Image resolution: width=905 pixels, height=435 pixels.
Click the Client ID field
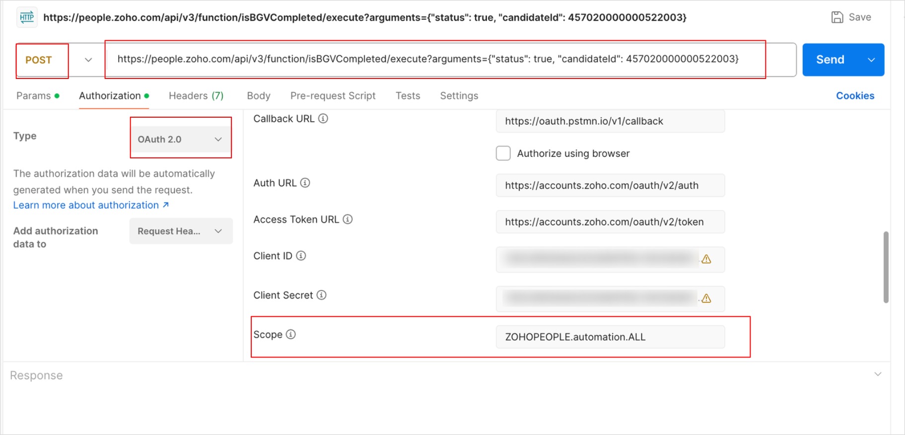pos(610,259)
